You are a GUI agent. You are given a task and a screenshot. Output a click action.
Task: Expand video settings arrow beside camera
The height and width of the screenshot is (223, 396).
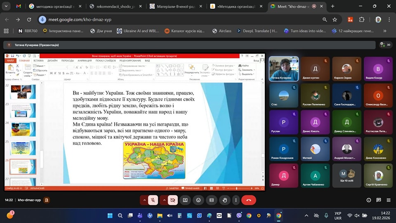click(x=164, y=200)
